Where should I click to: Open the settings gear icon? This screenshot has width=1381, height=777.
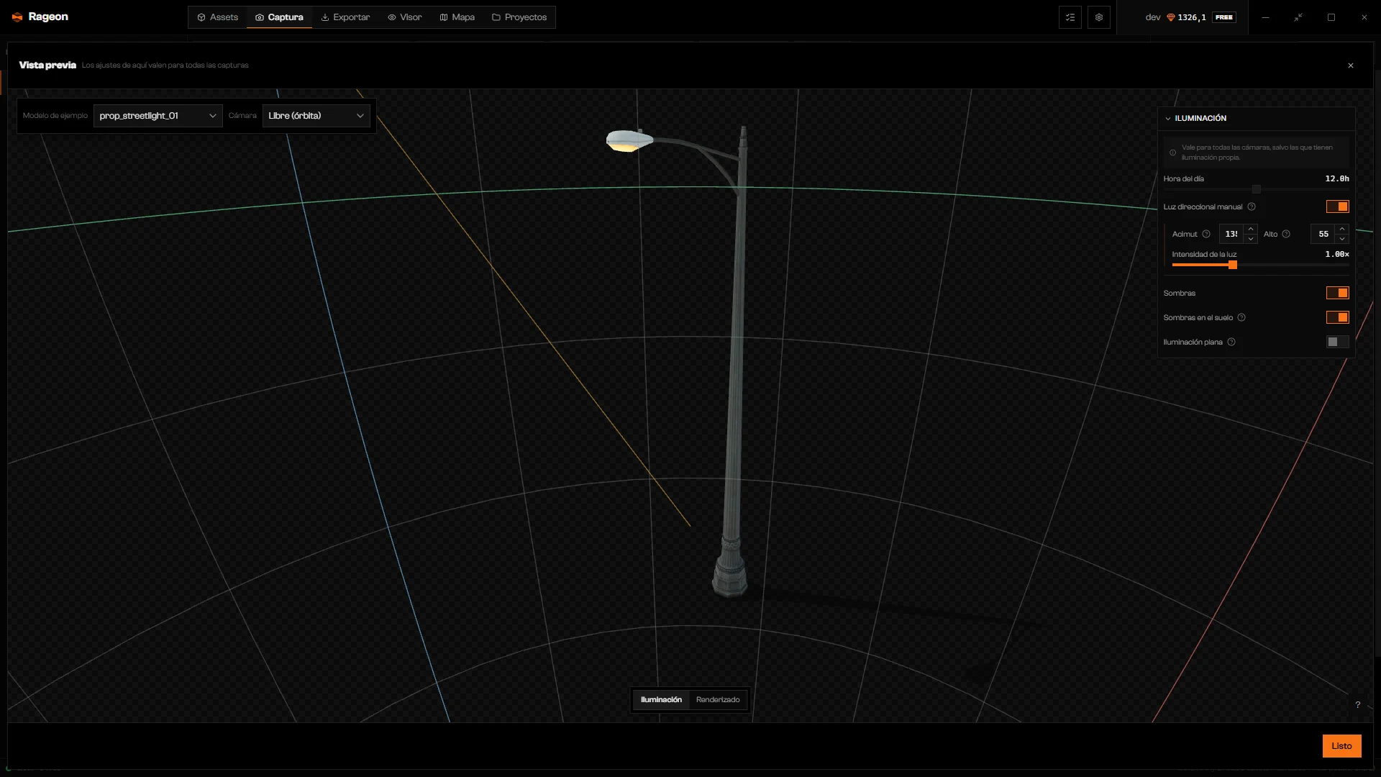(1099, 17)
